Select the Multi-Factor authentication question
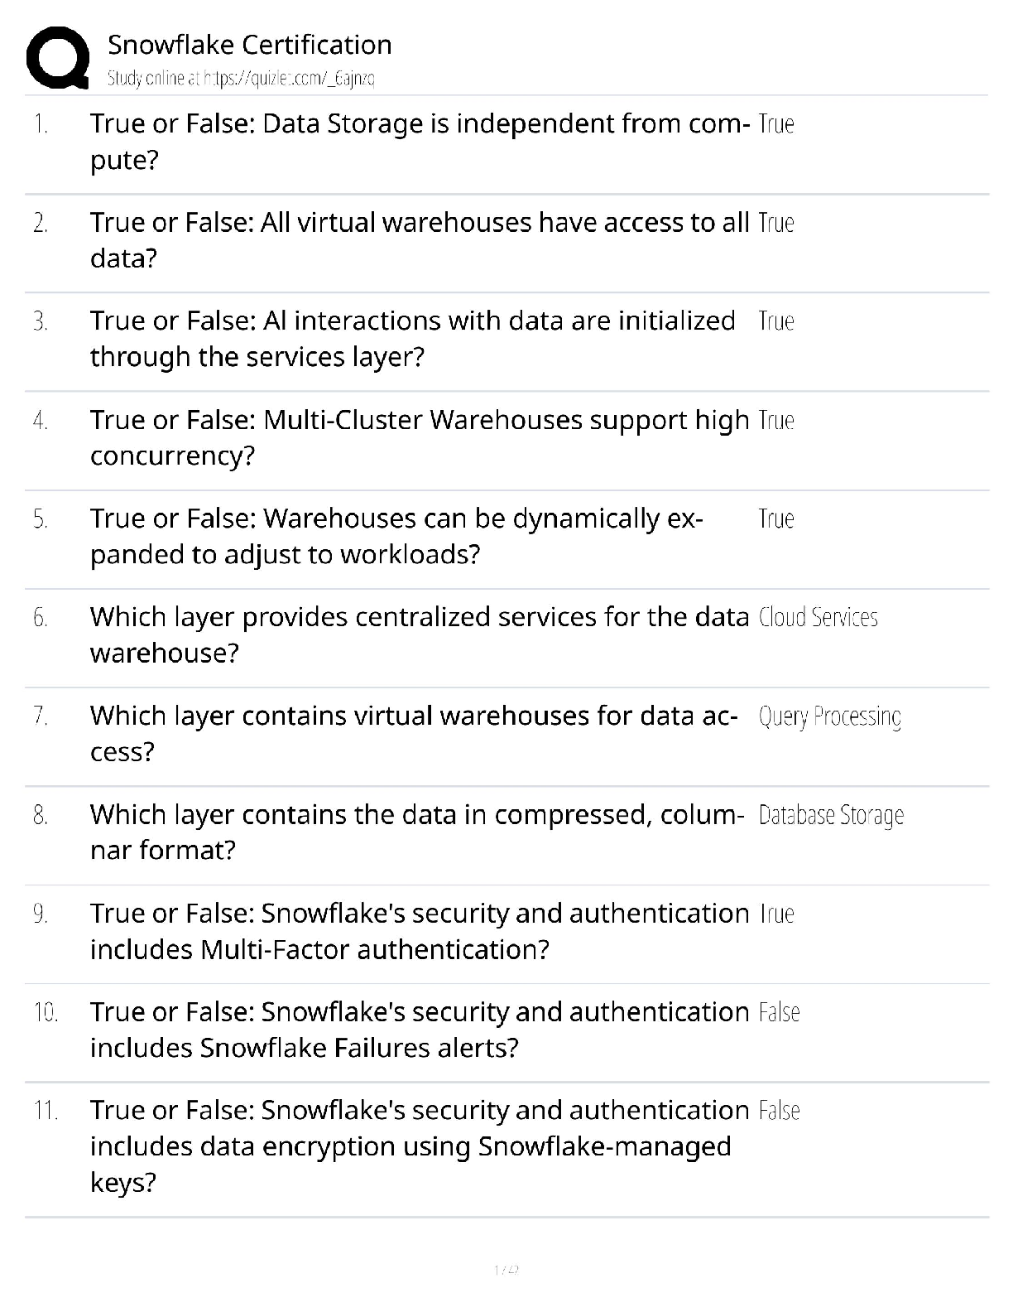The image size is (1013, 1312). point(420,931)
